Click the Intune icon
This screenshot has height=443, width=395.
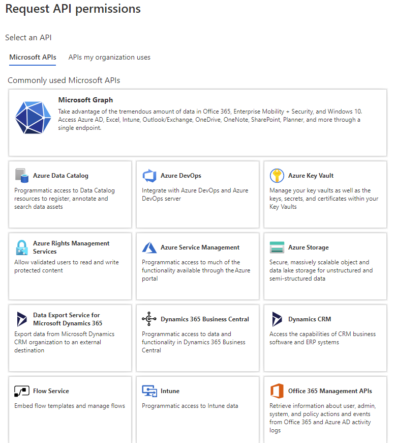point(149,391)
